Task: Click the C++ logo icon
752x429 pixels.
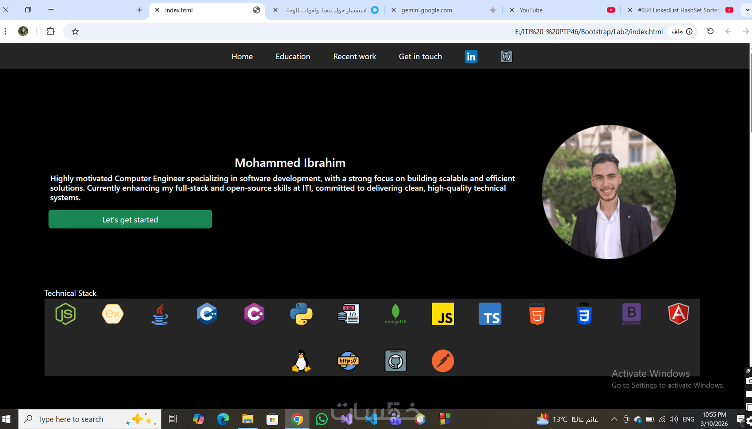Action: pyautogui.click(x=207, y=314)
